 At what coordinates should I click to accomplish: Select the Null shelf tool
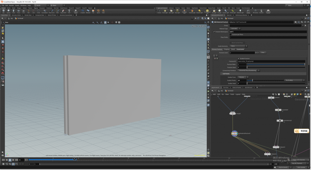point(28,11)
